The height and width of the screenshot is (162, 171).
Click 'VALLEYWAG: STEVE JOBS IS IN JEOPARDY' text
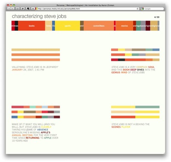click(x=35, y=67)
